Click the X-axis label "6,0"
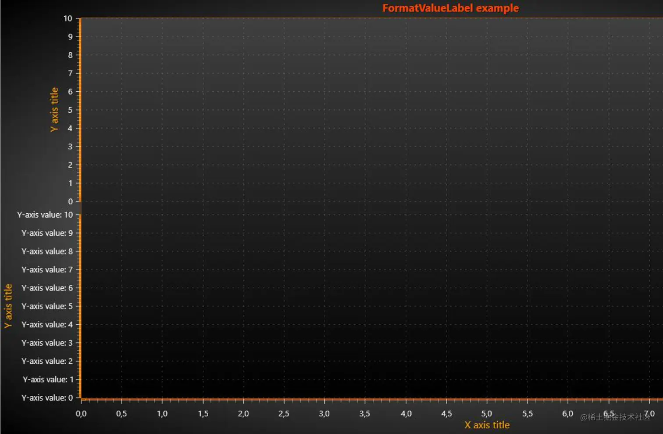The width and height of the screenshot is (663, 434). 568,414
